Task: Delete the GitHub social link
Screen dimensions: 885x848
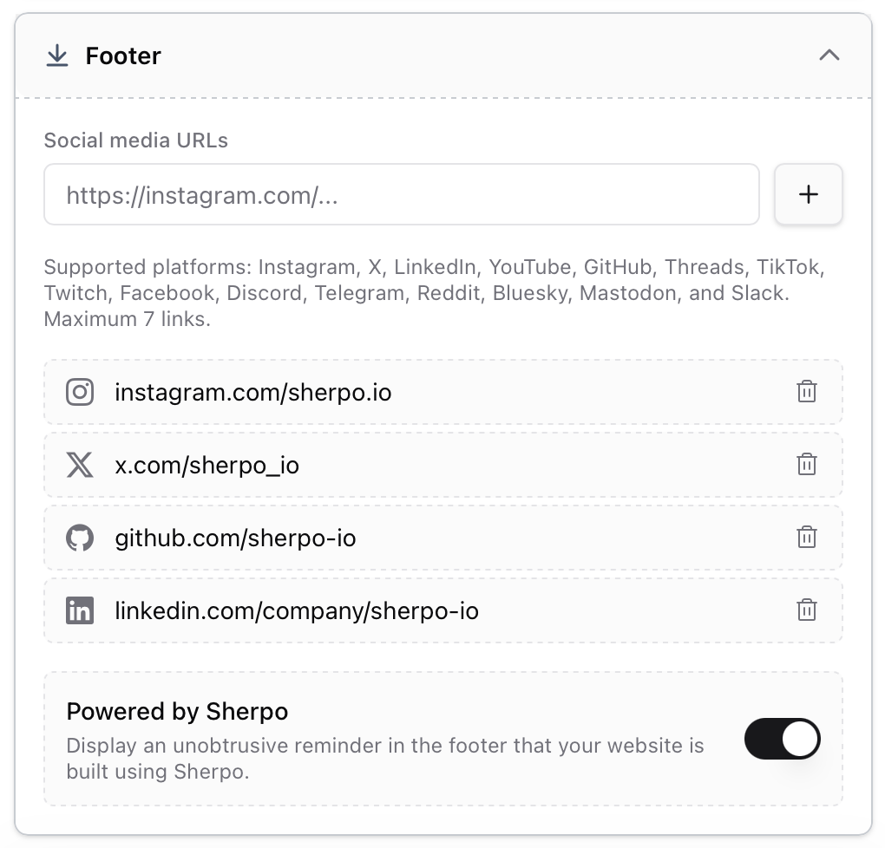Action: click(x=807, y=538)
